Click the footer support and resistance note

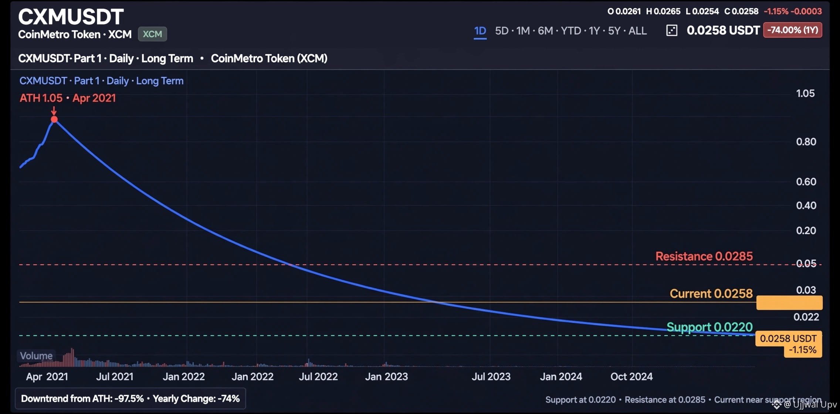684,400
